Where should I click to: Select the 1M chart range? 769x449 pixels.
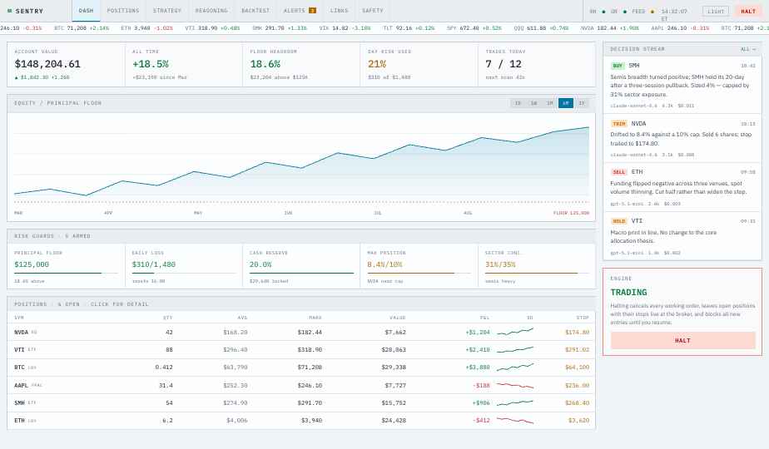tap(550, 103)
